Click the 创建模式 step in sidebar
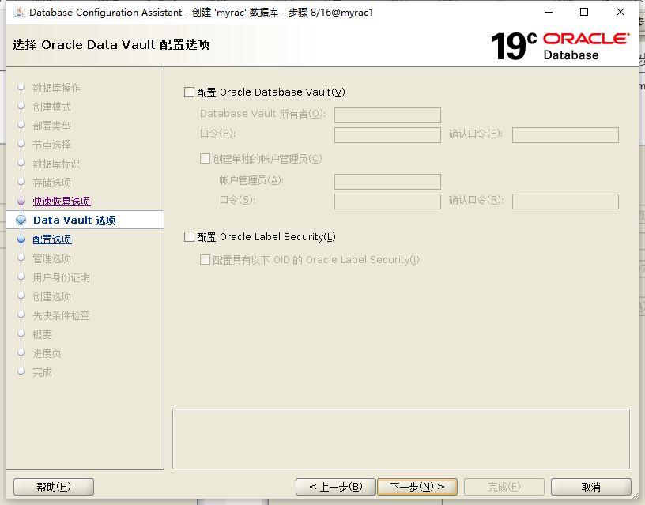This screenshot has height=505, width=645. (x=52, y=107)
